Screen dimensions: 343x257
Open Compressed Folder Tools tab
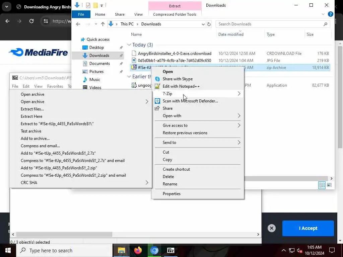[x=175, y=14]
